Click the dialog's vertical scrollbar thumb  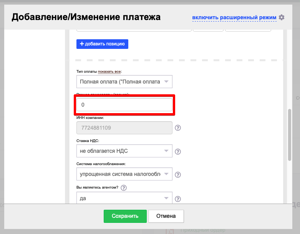290,135
